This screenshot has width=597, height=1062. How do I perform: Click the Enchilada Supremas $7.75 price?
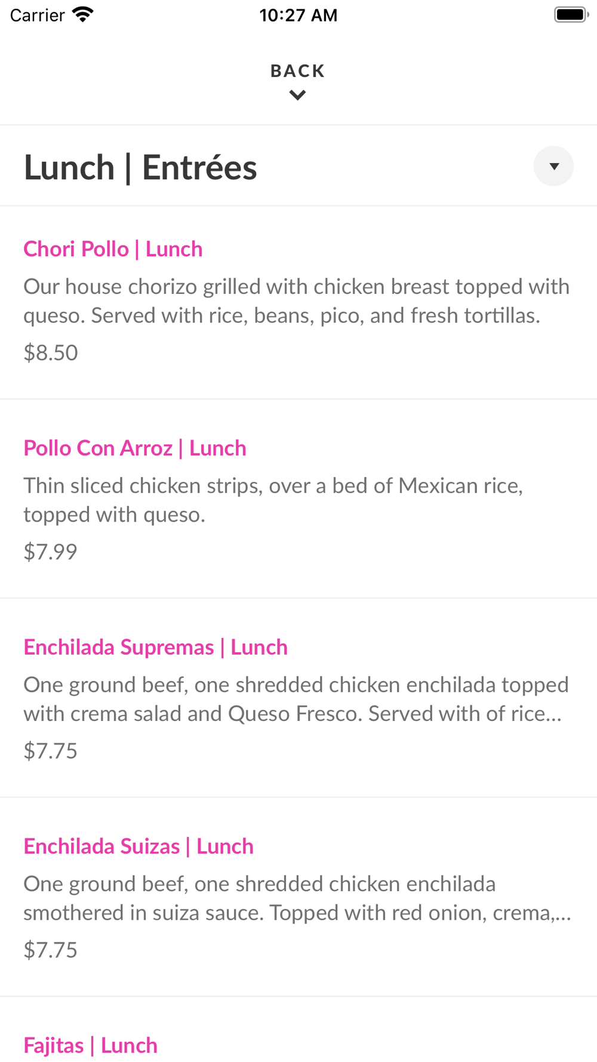(51, 751)
